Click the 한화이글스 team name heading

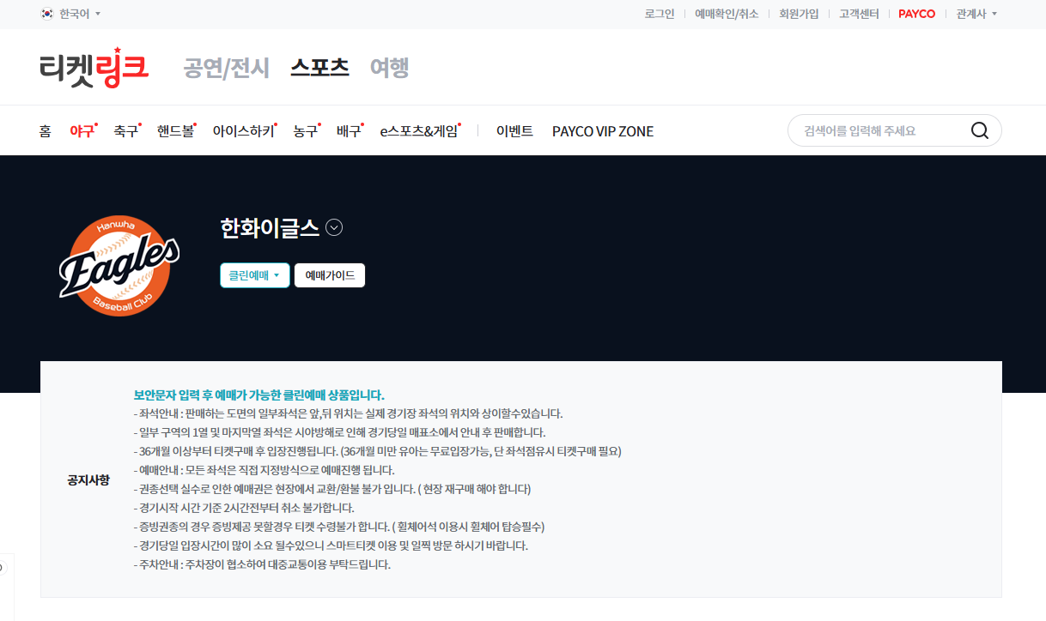[270, 227]
